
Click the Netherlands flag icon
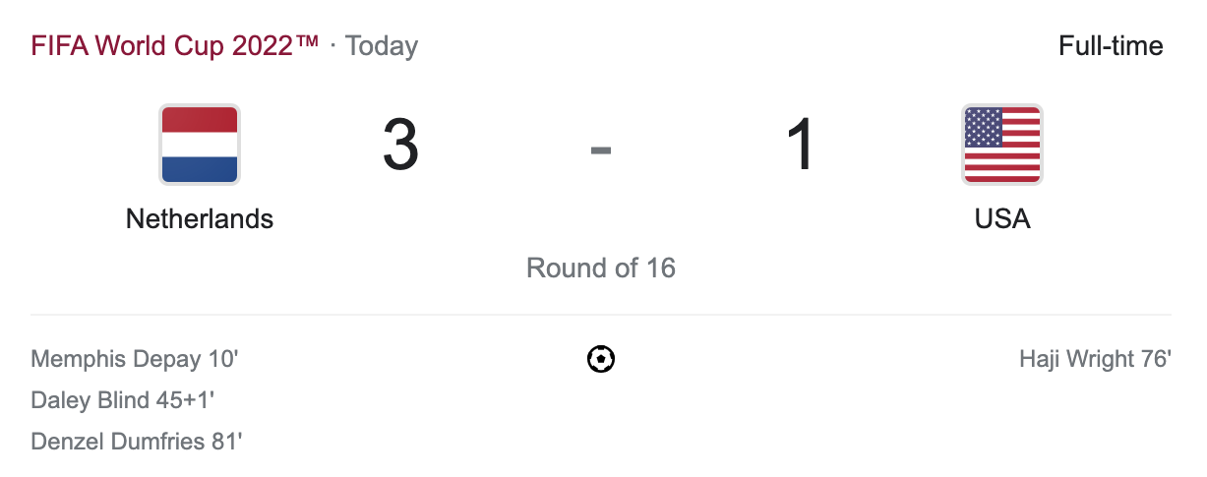coord(200,145)
